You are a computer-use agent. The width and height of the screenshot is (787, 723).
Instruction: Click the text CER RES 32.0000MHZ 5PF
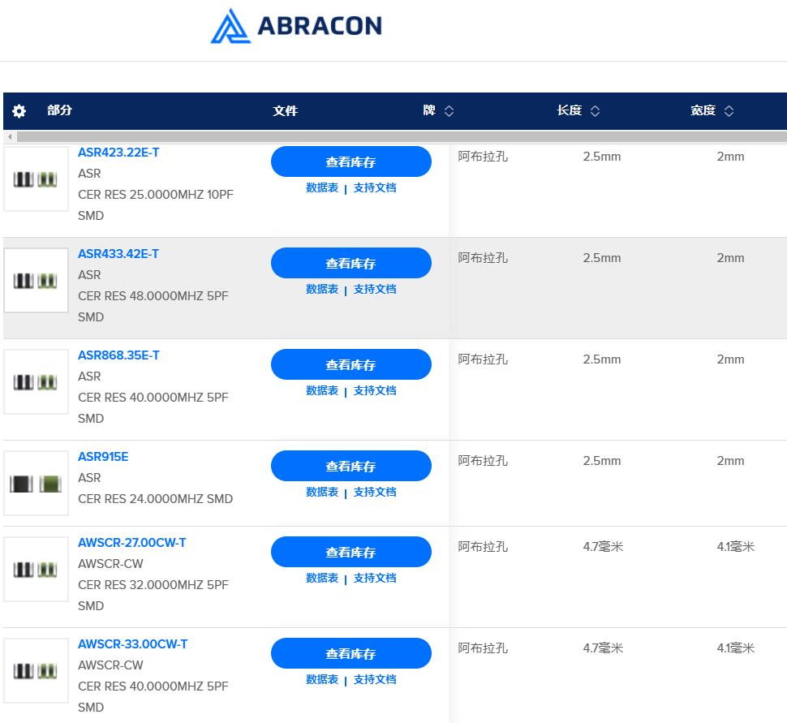[153, 584]
